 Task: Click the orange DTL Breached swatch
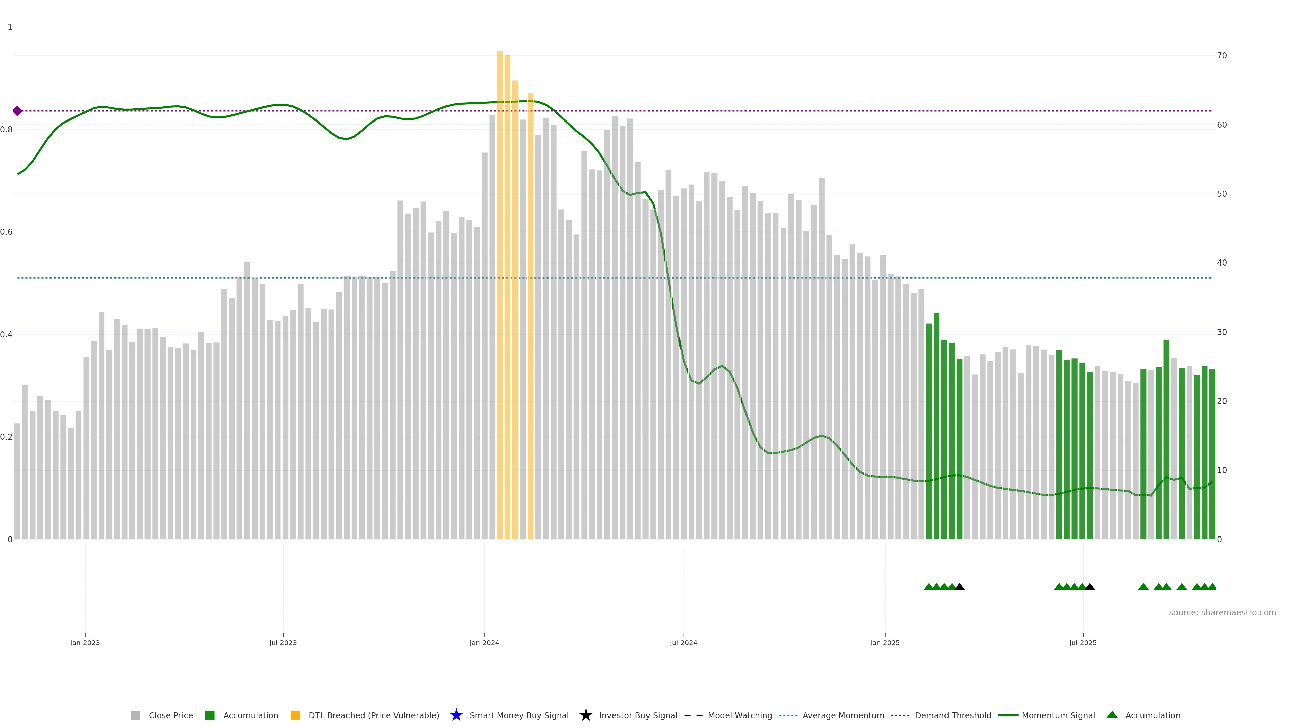295,715
